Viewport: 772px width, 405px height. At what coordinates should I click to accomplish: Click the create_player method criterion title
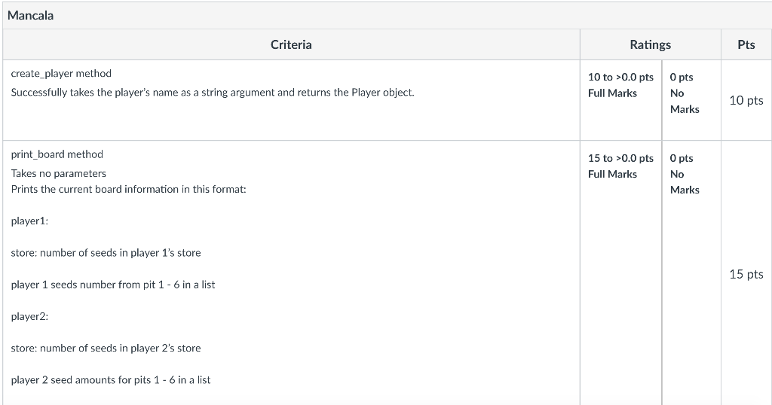(x=61, y=73)
